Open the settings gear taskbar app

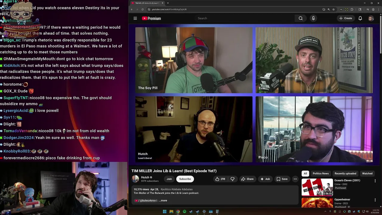[x=204, y=212]
